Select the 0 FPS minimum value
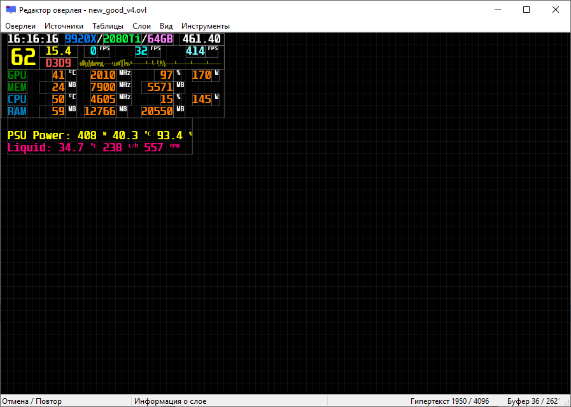The image size is (571, 407). pyautogui.click(x=93, y=51)
